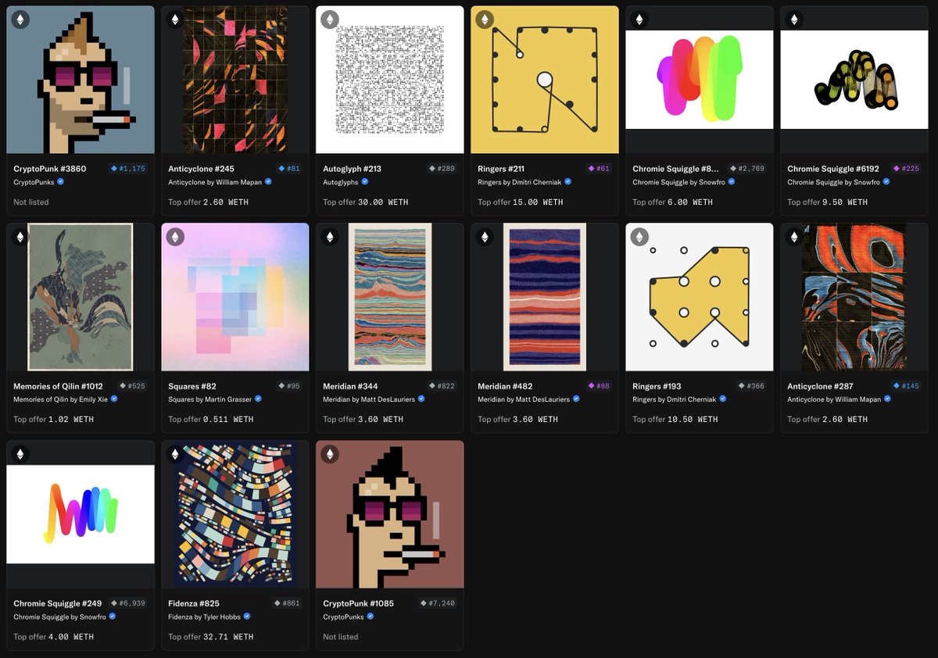This screenshot has width=938, height=658.
Task: Open collection link Anticyclone by William Mapan on #287
Action: pyautogui.click(x=834, y=399)
